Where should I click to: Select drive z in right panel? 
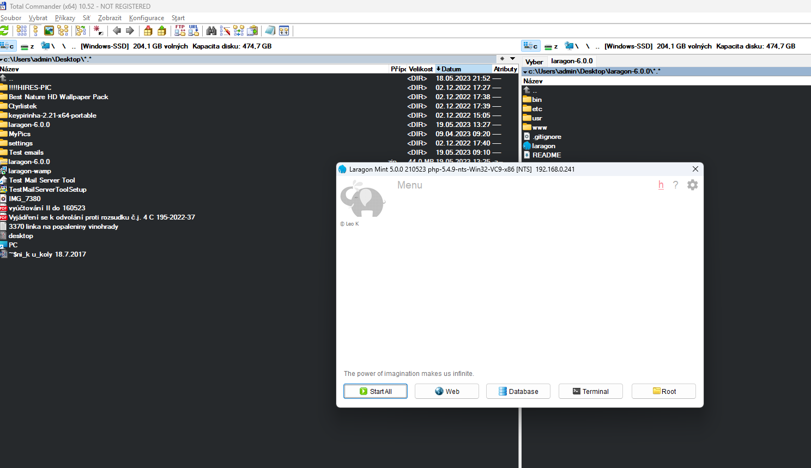click(x=551, y=46)
